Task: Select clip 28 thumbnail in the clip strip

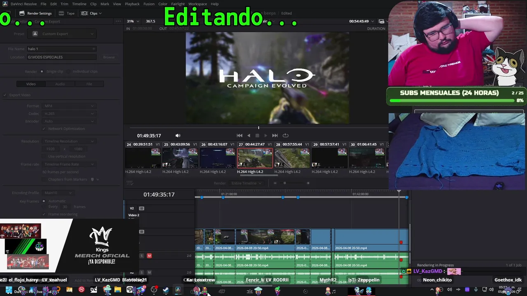Action: tap(292, 158)
